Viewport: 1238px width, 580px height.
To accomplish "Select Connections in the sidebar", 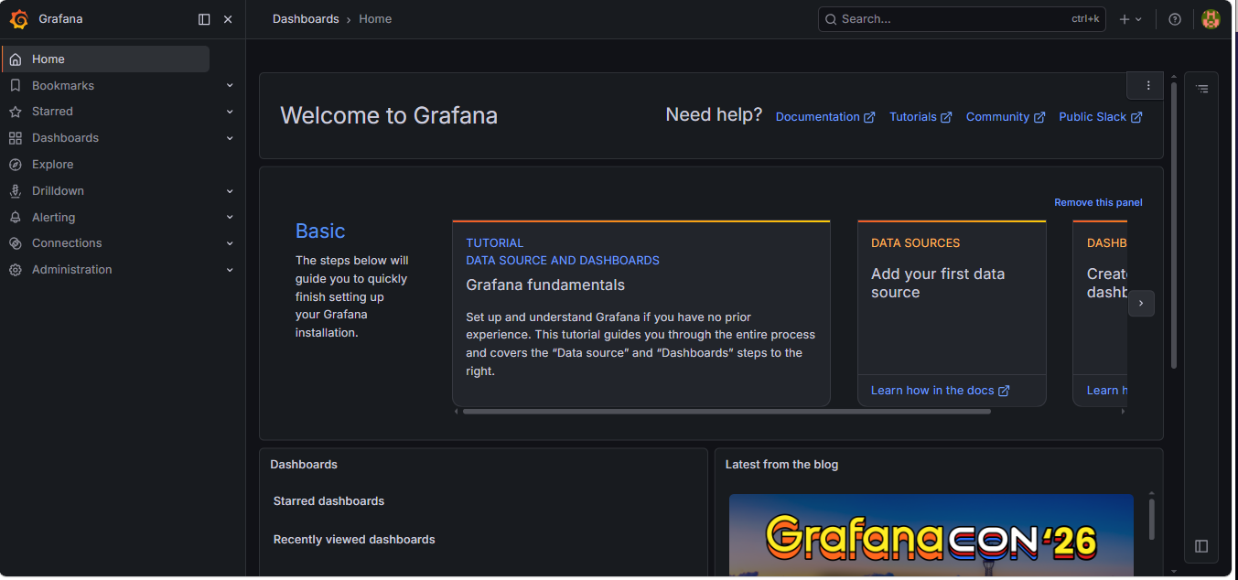I will click(67, 243).
